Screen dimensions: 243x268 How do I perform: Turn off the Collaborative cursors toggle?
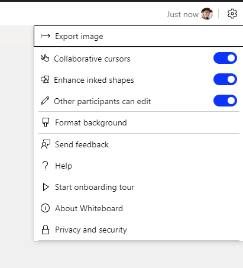coord(225,58)
